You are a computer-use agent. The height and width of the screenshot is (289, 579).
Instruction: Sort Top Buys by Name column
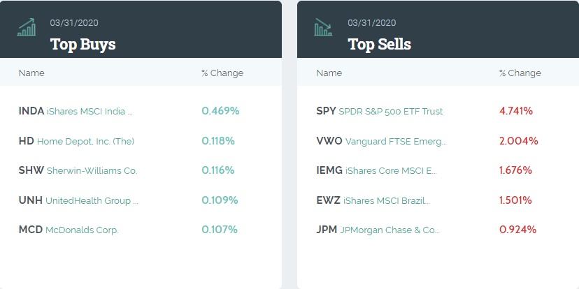pos(31,73)
